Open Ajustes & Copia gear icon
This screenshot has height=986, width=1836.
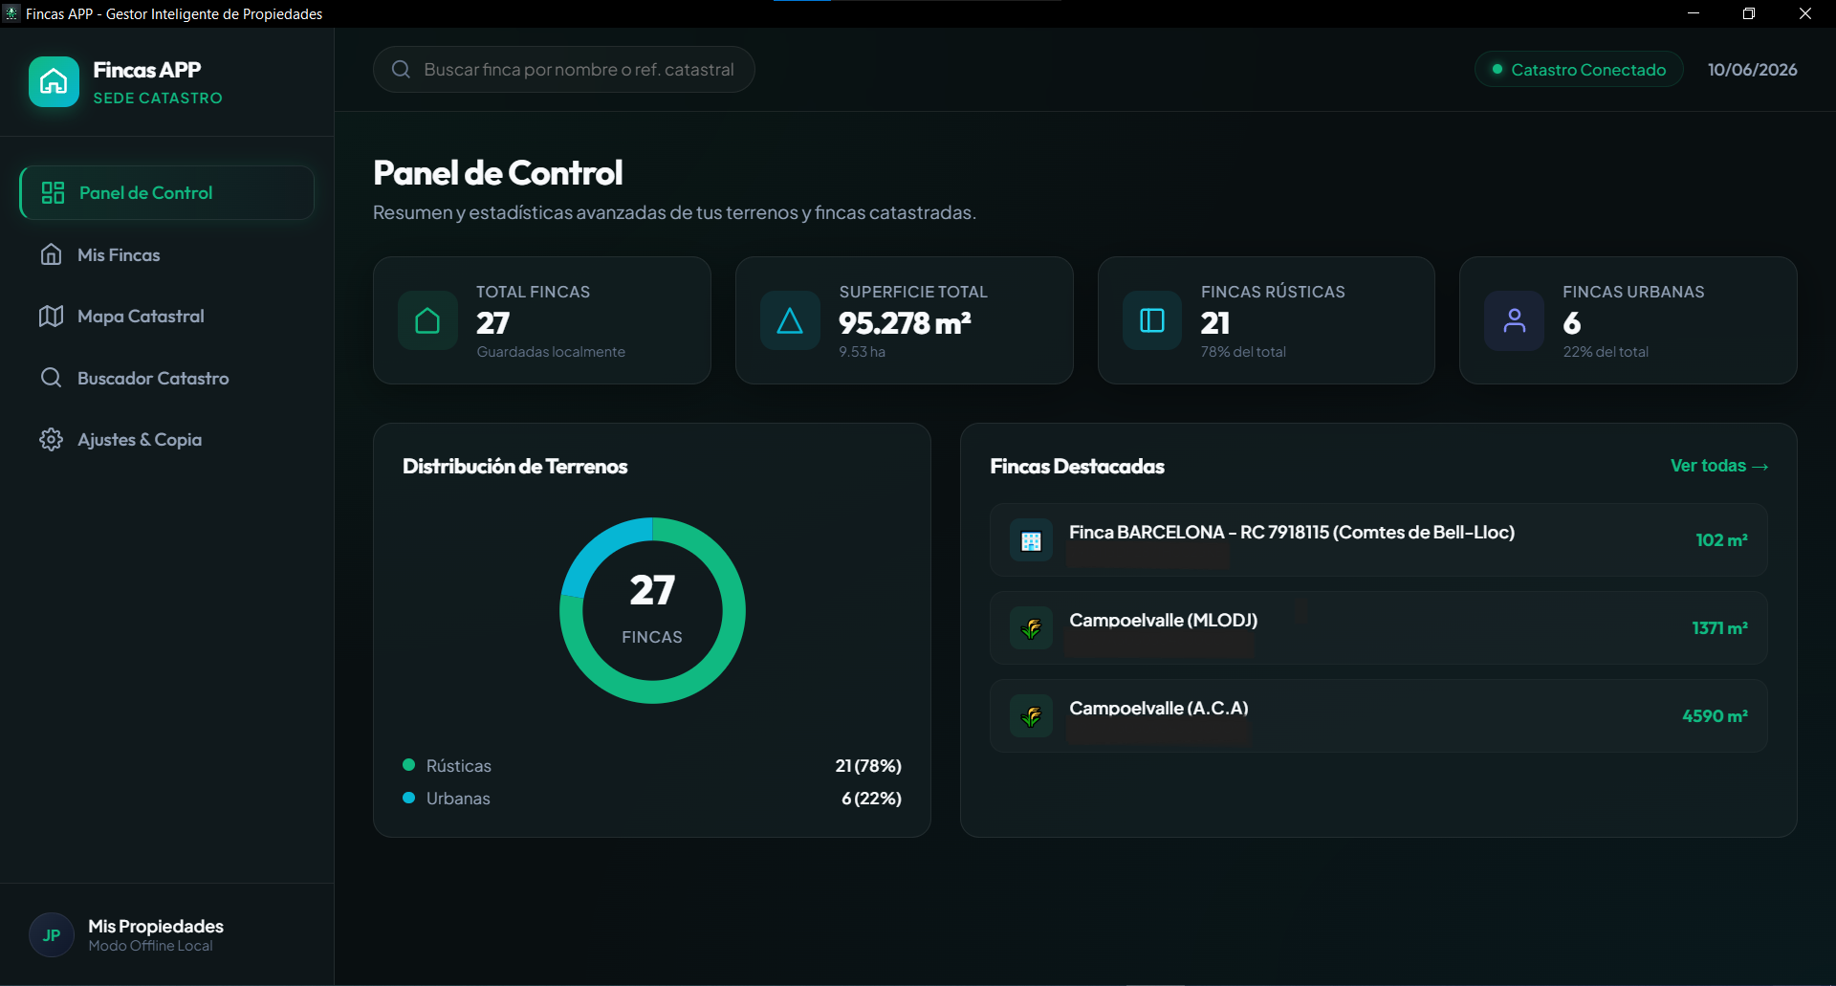pos(52,439)
